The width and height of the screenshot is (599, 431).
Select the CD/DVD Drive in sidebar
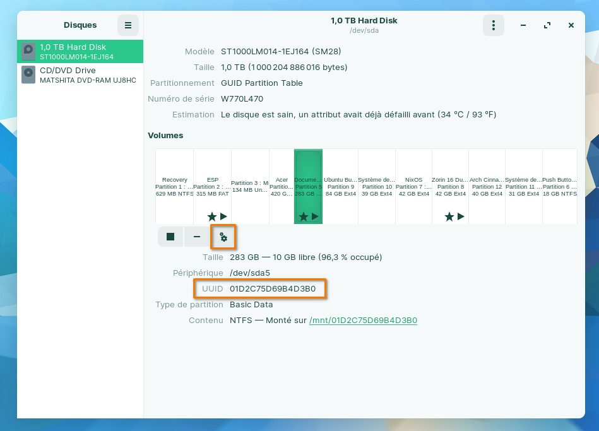[80, 75]
